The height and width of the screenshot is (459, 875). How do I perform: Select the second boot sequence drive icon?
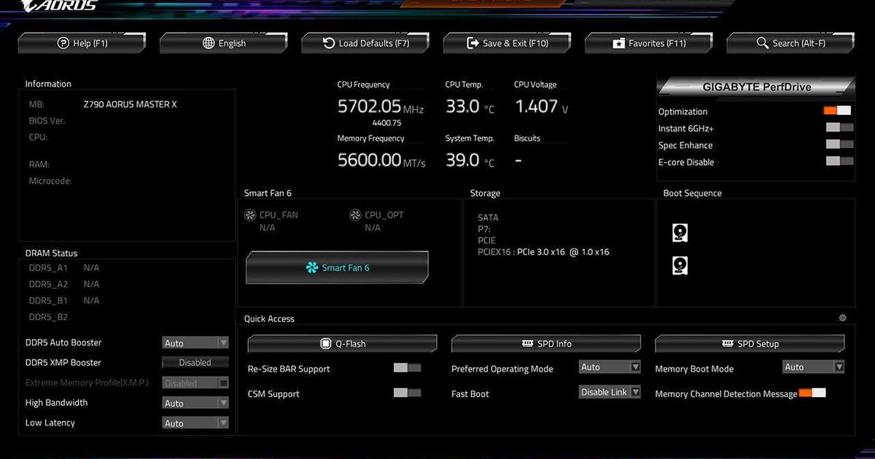680,266
